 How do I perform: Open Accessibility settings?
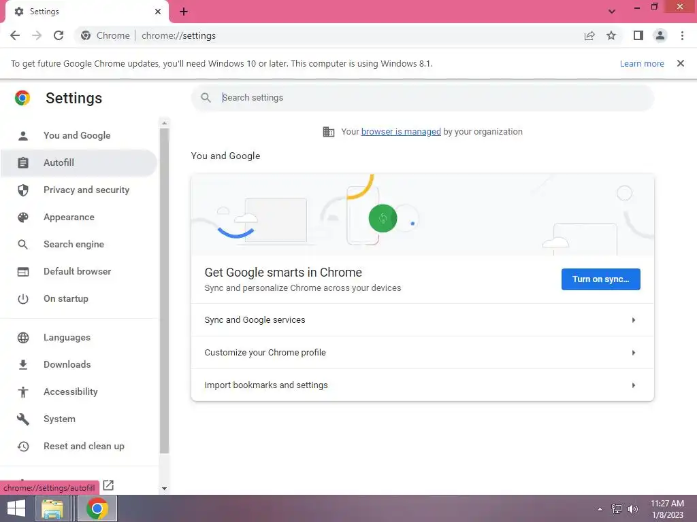[79, 391]
